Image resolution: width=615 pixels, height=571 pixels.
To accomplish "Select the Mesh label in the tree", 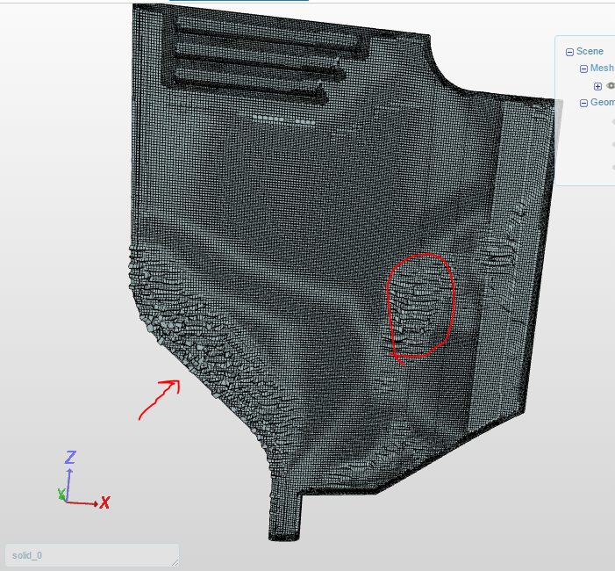I will 602,68.
